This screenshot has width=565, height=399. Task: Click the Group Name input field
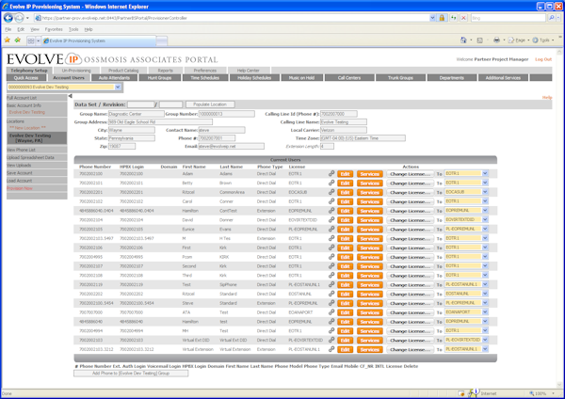pyautogui.click(x=137, y=114)
